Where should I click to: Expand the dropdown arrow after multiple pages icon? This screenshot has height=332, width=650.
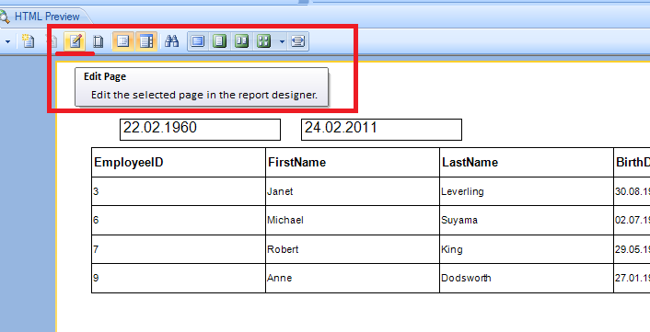point(282,41)
